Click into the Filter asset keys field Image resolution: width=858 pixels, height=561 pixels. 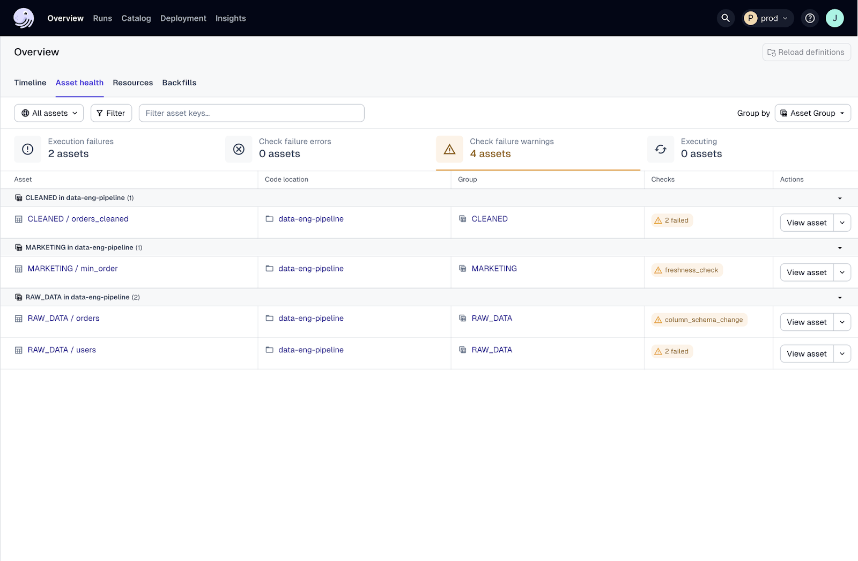click(252, 113)
